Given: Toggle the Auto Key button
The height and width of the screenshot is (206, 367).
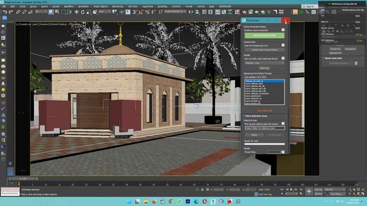Looking at the screenshot, I should tap(318, 189).
